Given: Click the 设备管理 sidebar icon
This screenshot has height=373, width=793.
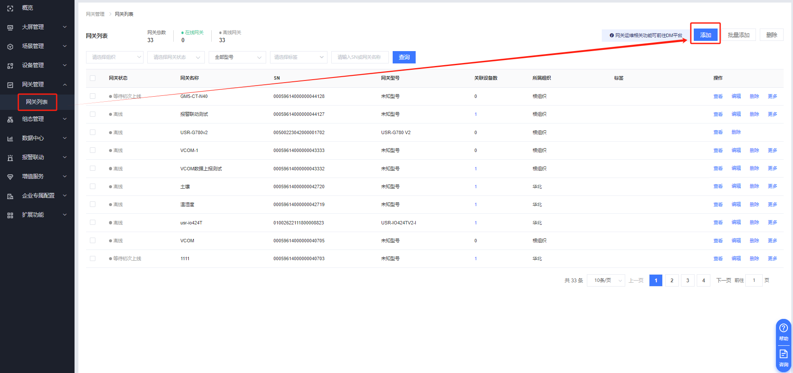Looking at the screenshot, I should point(10,66).
